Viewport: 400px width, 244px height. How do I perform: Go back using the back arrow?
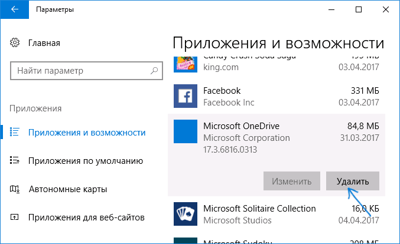15,9
